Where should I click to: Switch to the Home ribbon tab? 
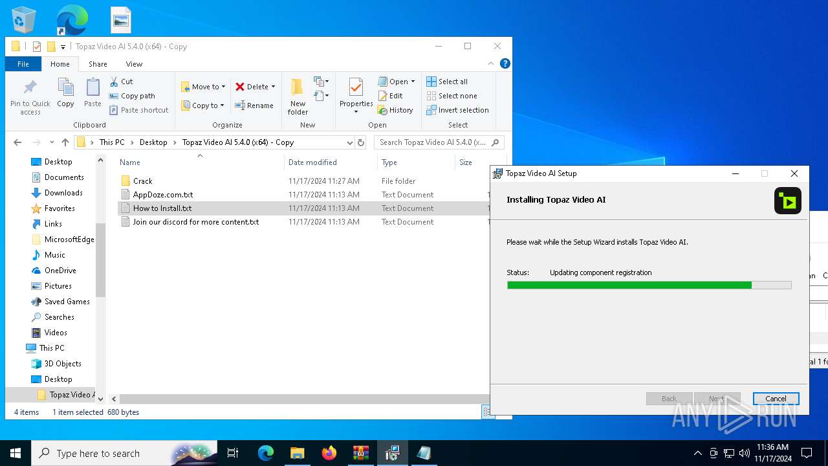tap(60, 64)
